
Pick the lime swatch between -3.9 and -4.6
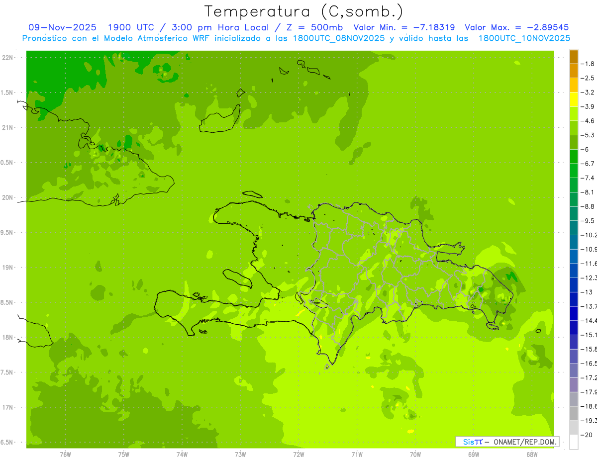point(574,114)
